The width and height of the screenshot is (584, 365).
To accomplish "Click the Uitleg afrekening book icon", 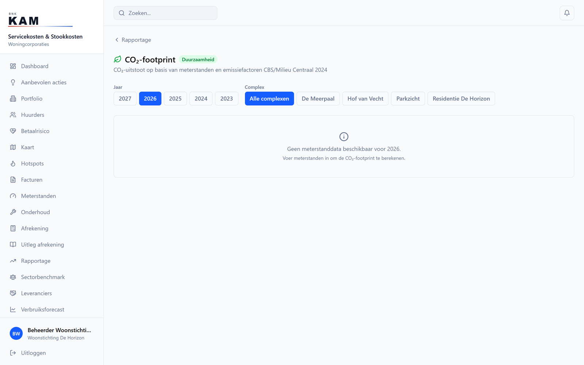I will tap(13, 245).
